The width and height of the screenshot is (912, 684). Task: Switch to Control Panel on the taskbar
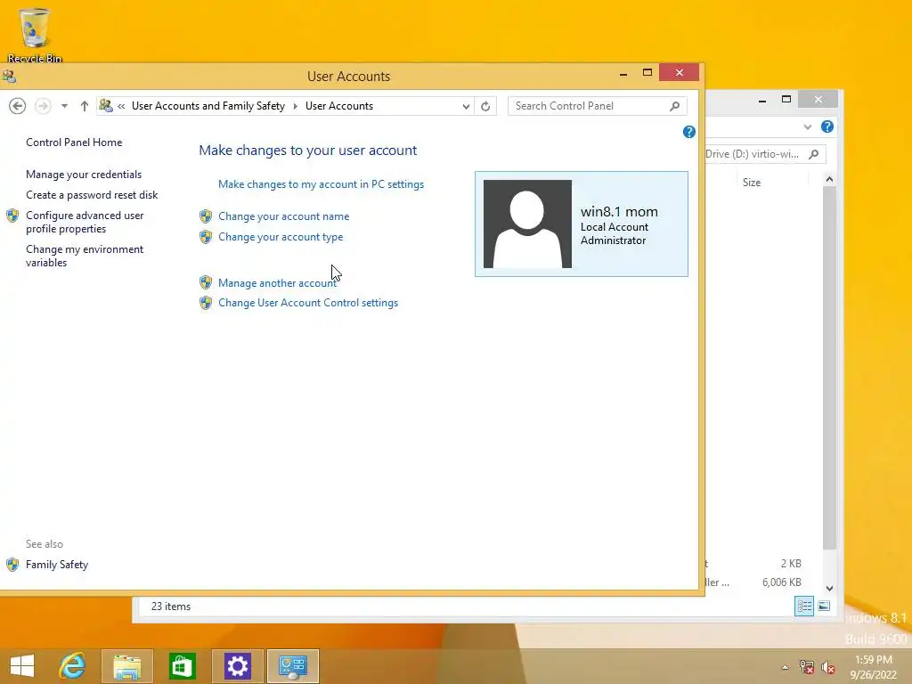292,666
